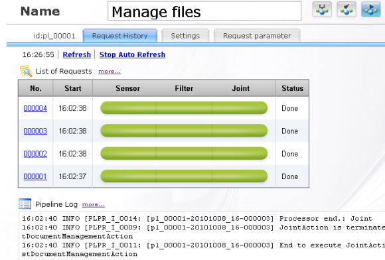
Task: Click start time 16:02:37 cell
Action: [72, 176]
